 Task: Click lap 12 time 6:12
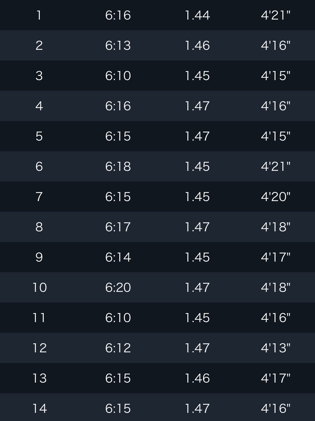pos(118,348)
